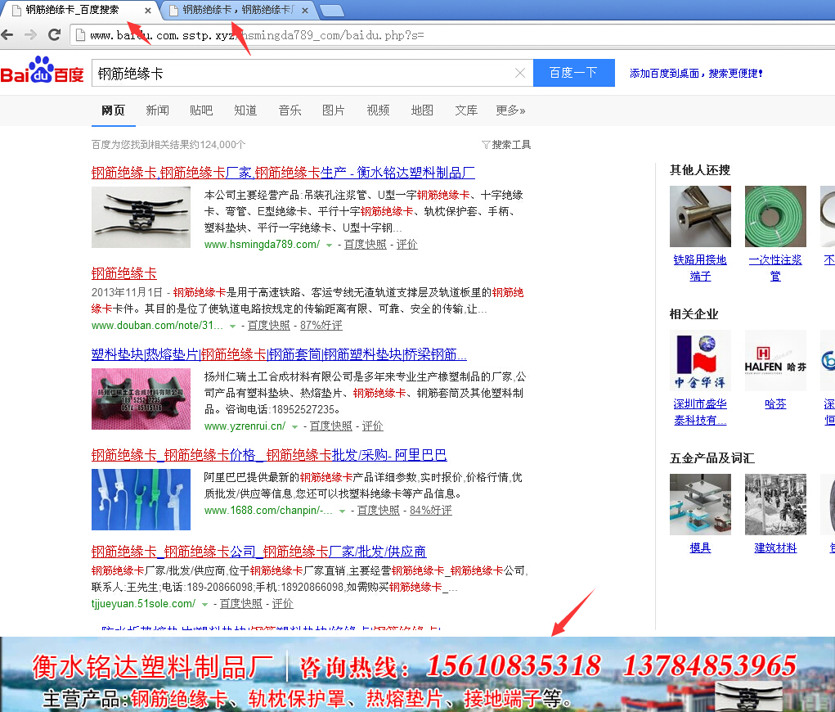Image resolution: width=835 pixels, height=712 pixels.
Task: Open 搜索工具 filter
Action: (506, 144)
